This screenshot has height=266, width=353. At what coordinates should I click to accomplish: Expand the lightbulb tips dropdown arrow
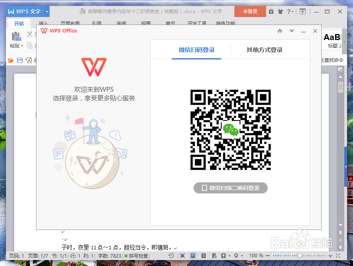coord(242,256)
